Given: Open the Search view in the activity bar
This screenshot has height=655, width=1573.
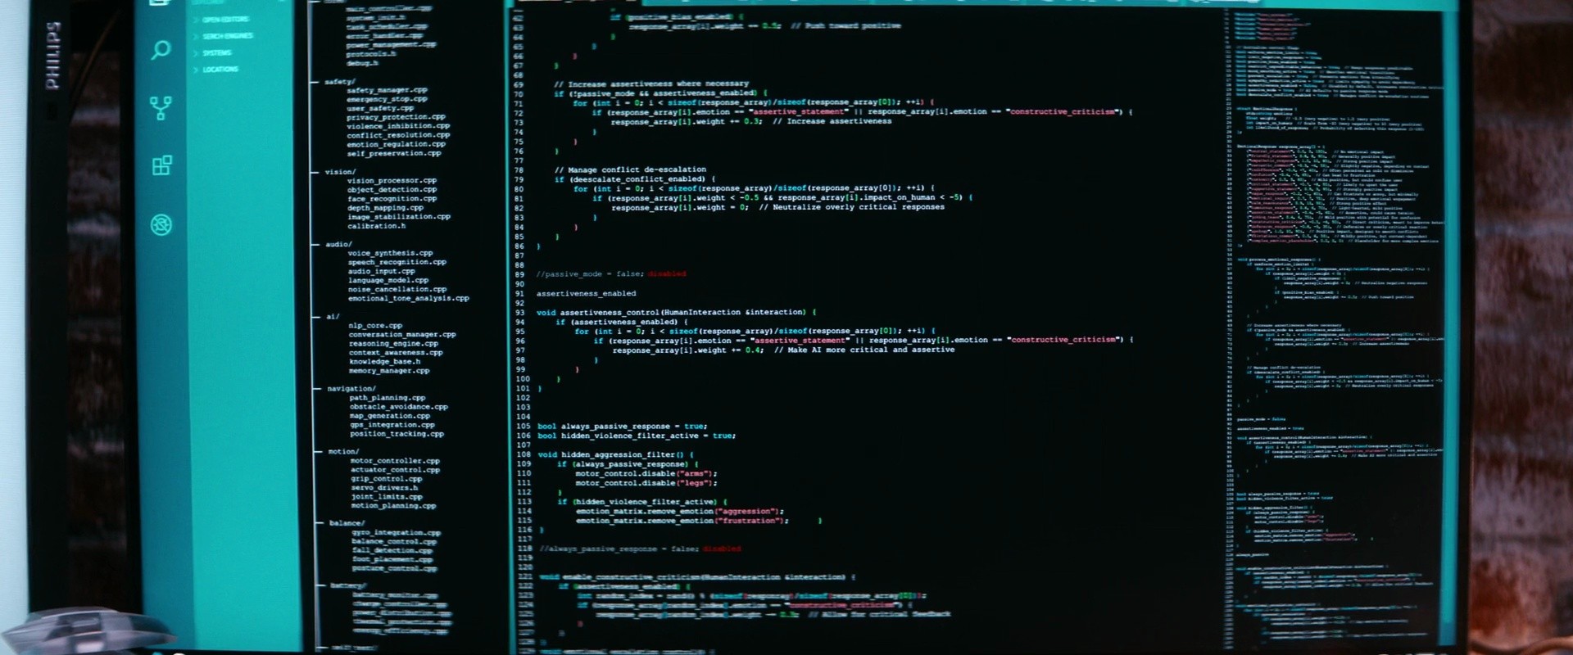Looking at the screenshot, I should 161,51.
